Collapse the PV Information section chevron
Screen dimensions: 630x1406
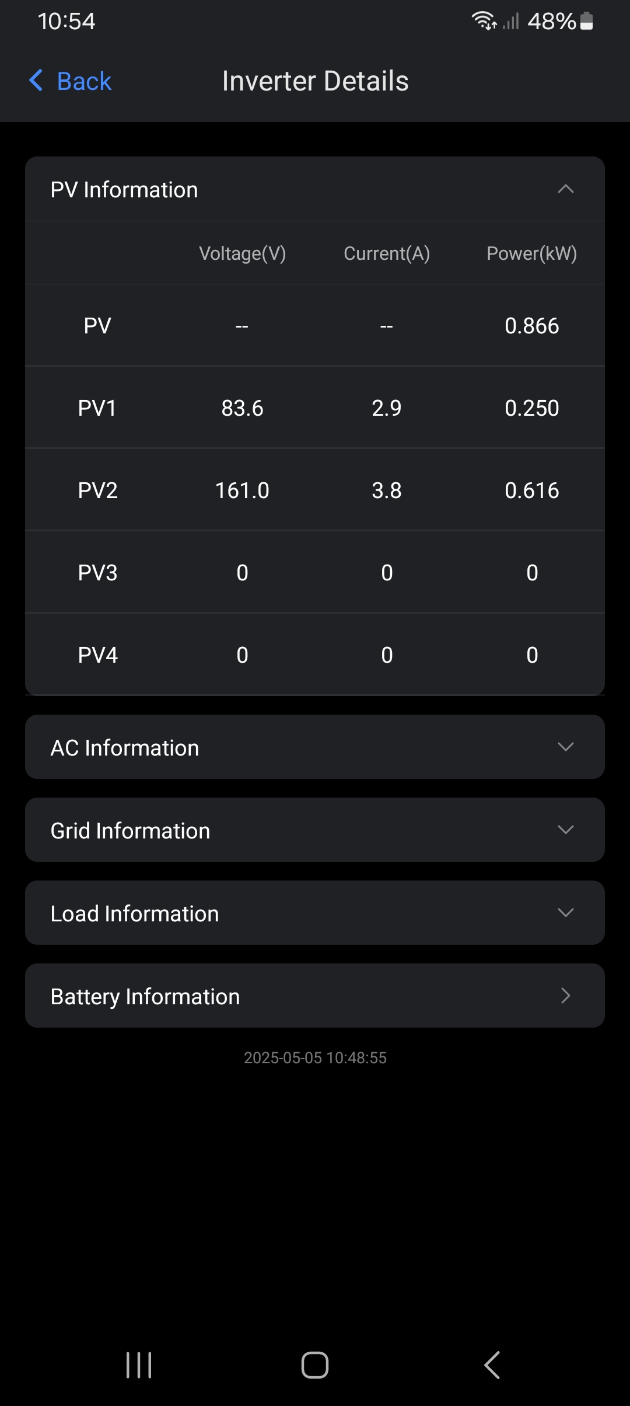pos(565,189)
